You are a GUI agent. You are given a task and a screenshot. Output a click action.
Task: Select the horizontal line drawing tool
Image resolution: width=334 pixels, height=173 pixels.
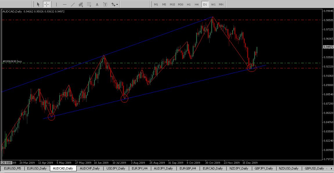click(64, 4)
